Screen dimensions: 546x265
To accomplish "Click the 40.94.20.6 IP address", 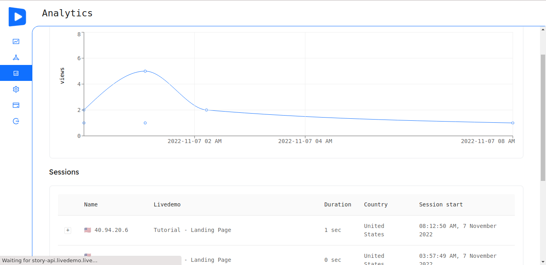I will coord(111,230).
